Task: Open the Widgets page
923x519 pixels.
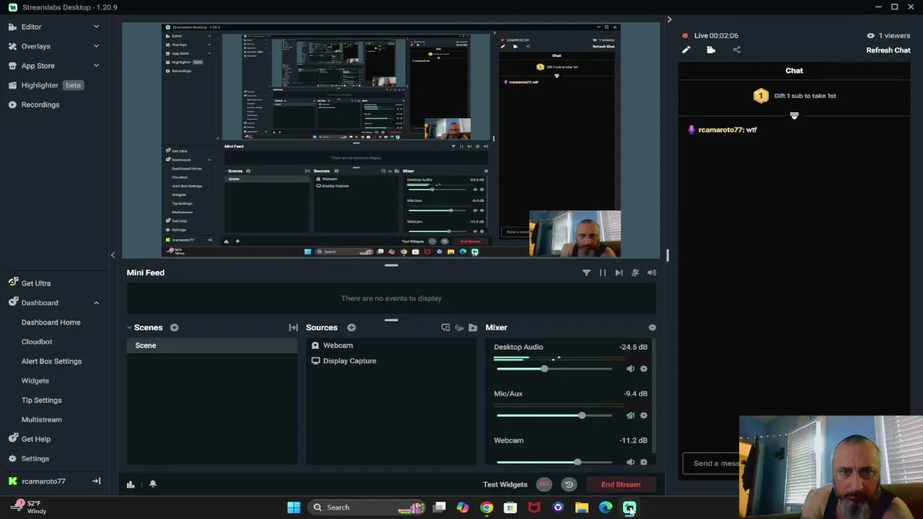Action: point(35,381)
